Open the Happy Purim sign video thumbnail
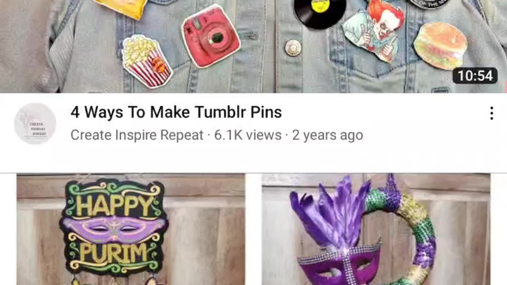The height and width of the screenshot is (285, 507). tap(131, 229)
